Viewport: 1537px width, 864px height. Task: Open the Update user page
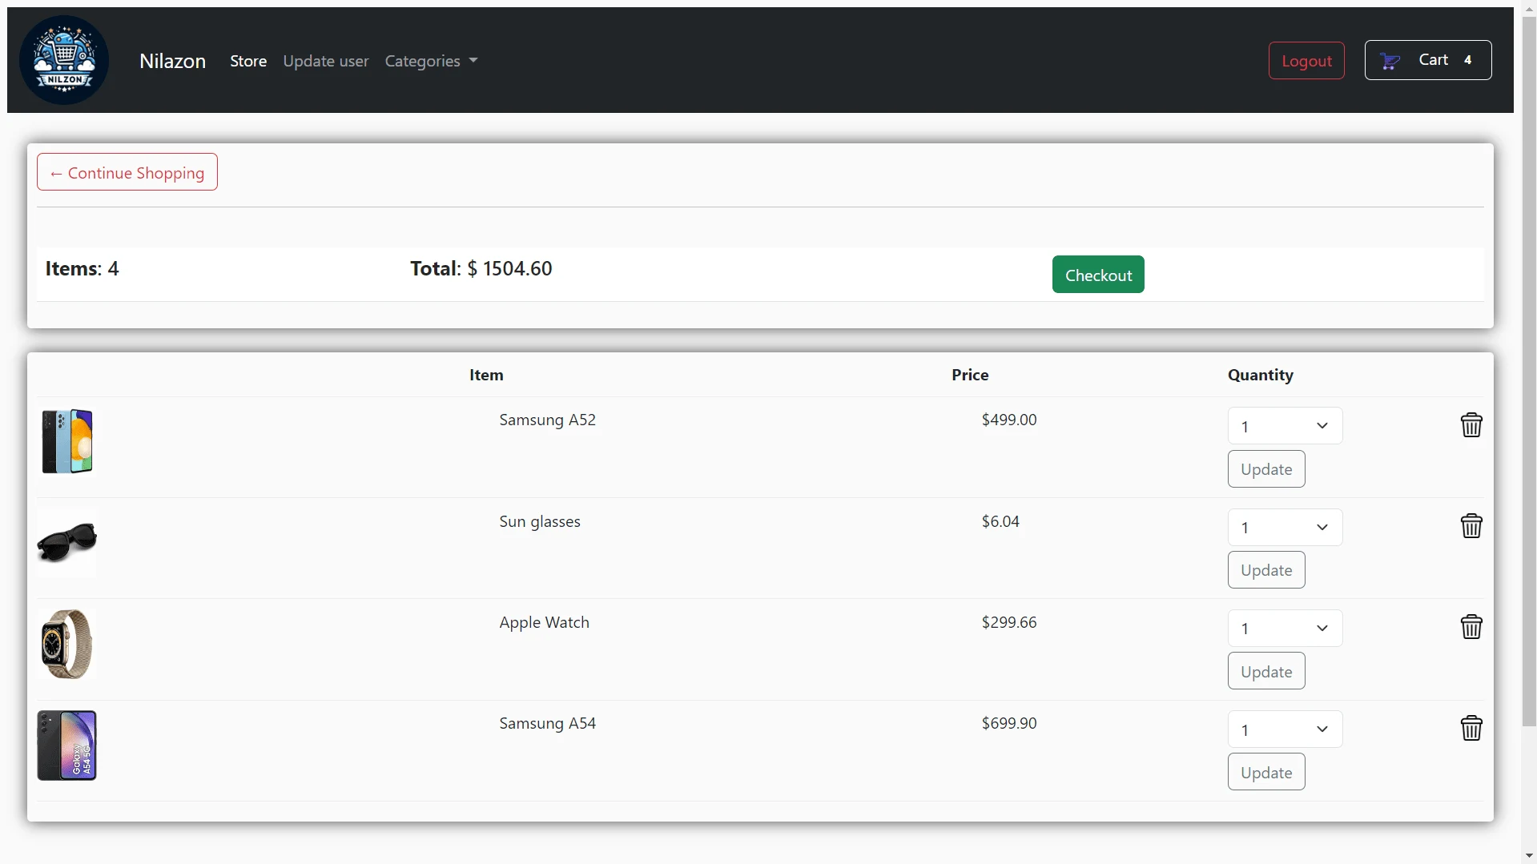pyautogui.click(x=326, y=61)
